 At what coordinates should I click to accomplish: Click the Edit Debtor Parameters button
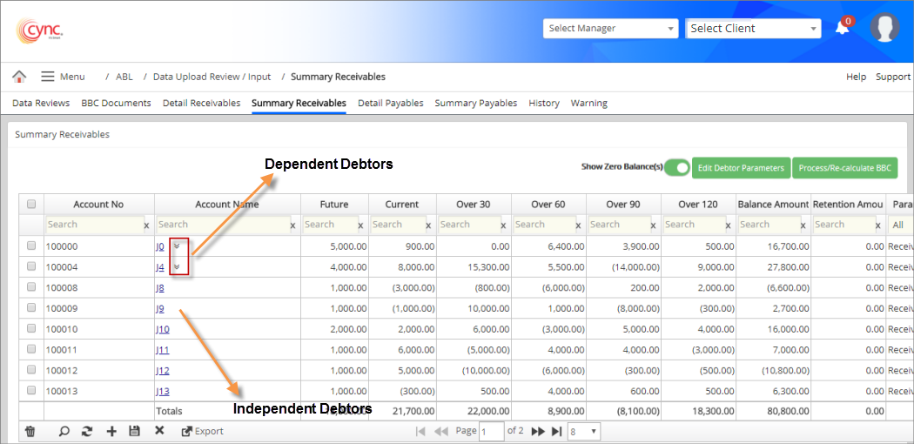(x=740, y=168)
